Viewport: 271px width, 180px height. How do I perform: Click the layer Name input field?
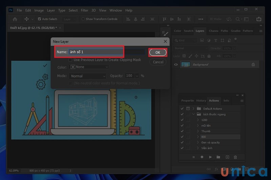click(x=95, y=52)
